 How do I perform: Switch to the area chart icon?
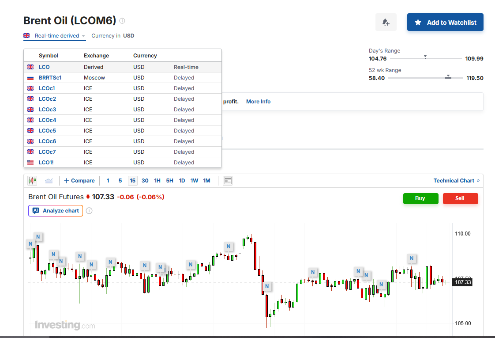(x=49, y=181)
